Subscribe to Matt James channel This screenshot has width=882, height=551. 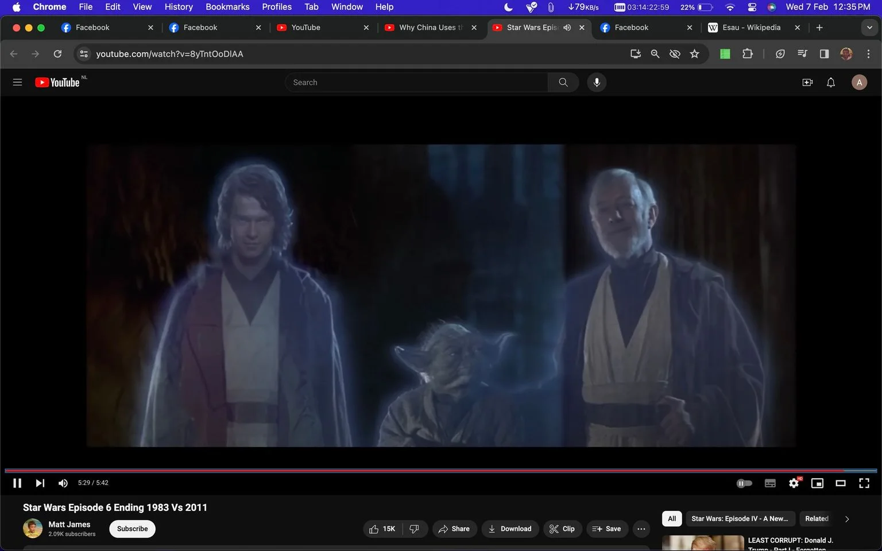tap(133, 529)
